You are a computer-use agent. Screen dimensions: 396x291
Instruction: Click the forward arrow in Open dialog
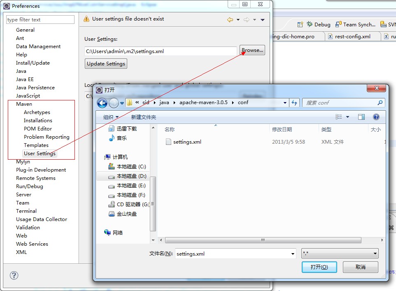[x=114, y=103]
